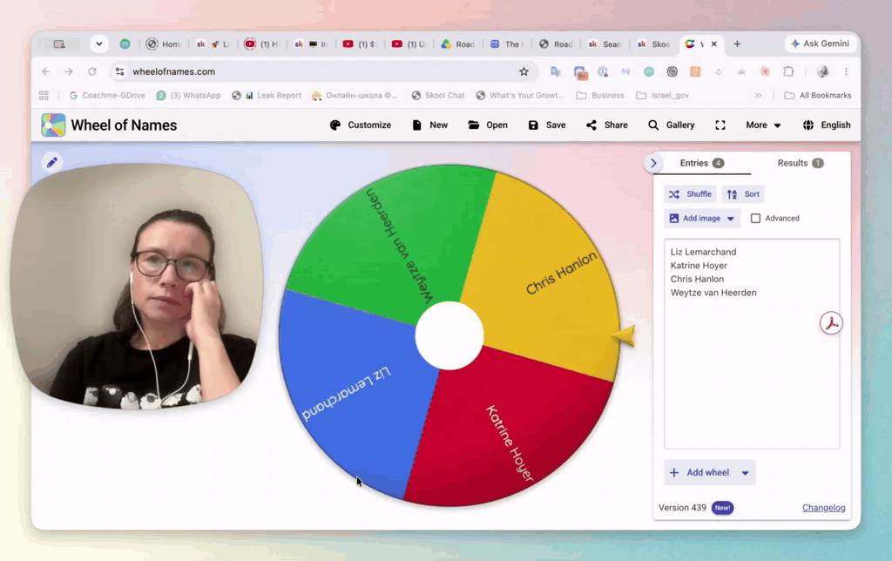Open the Coachme-GDrive bookmark
The image size is (892, 561).
[107, 96]
